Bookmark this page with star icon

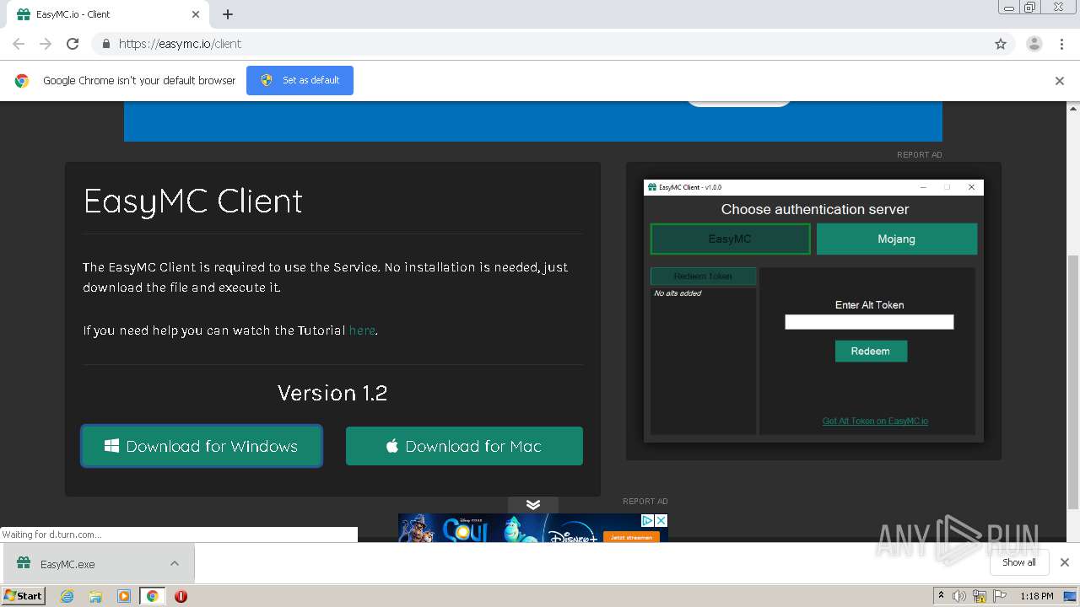point(1001,44)
